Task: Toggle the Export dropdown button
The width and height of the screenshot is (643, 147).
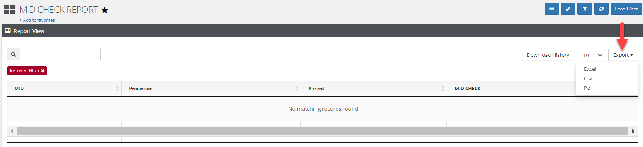Action: coord(623,55)
